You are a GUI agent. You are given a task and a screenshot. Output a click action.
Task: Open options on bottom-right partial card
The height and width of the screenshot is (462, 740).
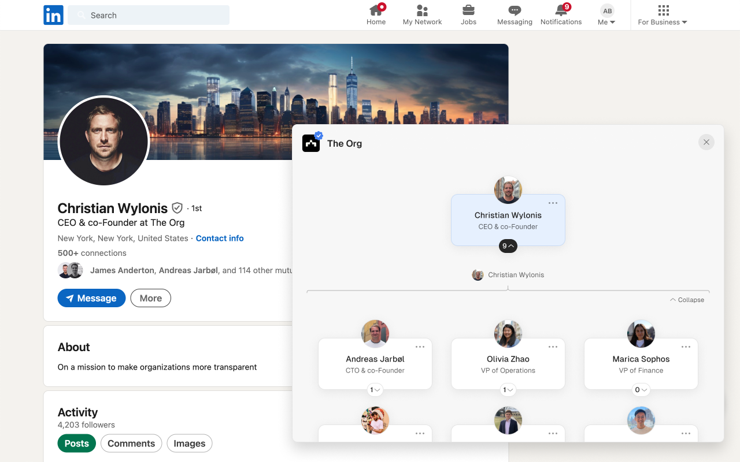(x=686, y=433)
